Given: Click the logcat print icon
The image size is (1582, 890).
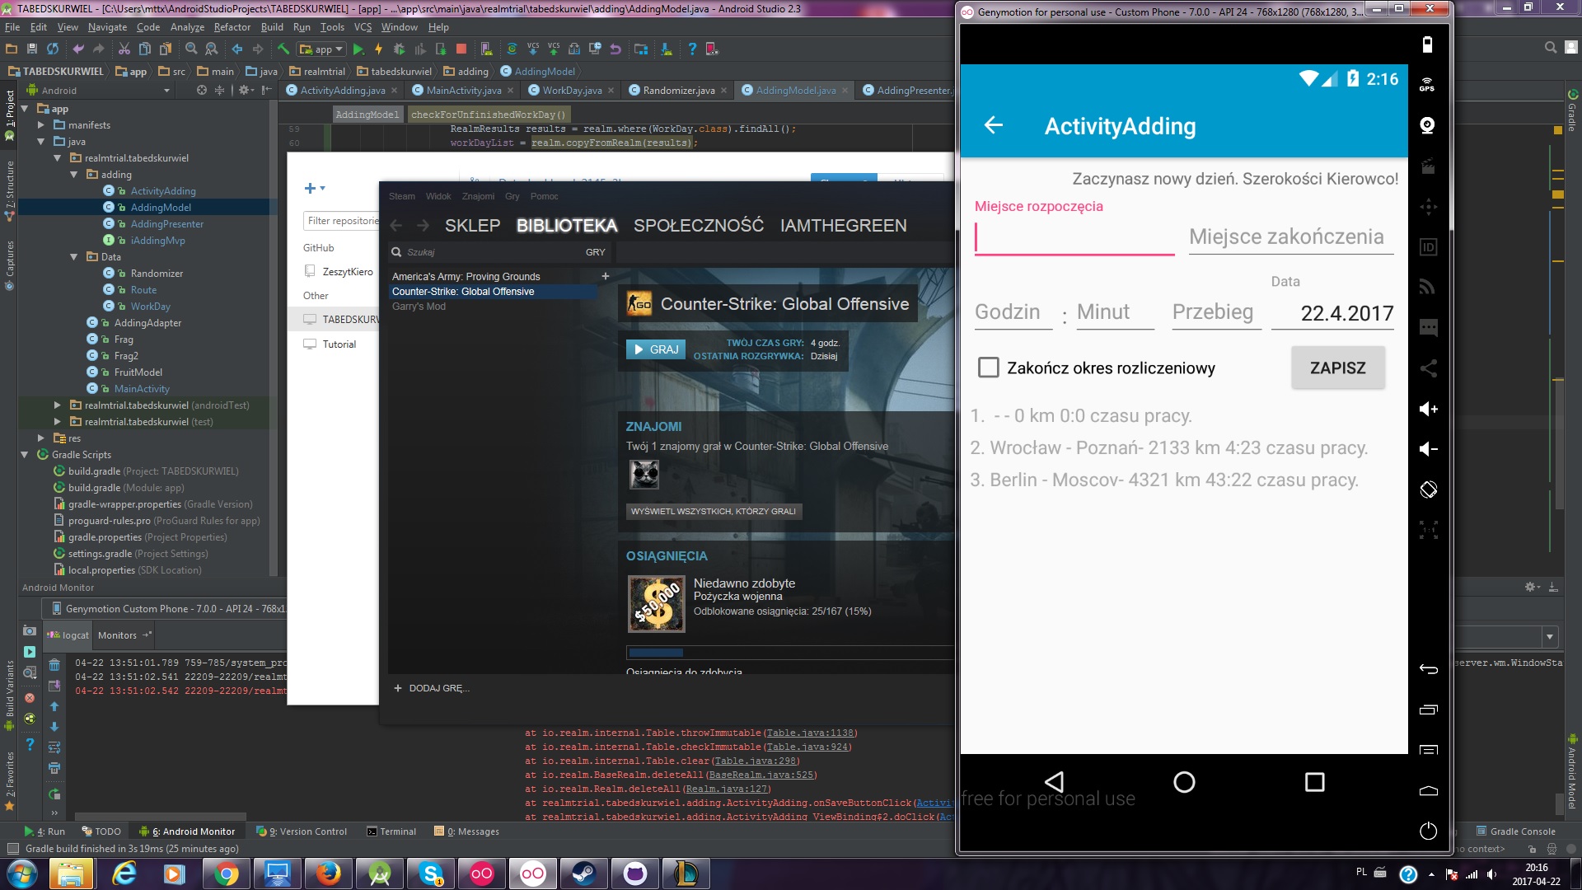Looking at the screenshot, I should 54,768.
